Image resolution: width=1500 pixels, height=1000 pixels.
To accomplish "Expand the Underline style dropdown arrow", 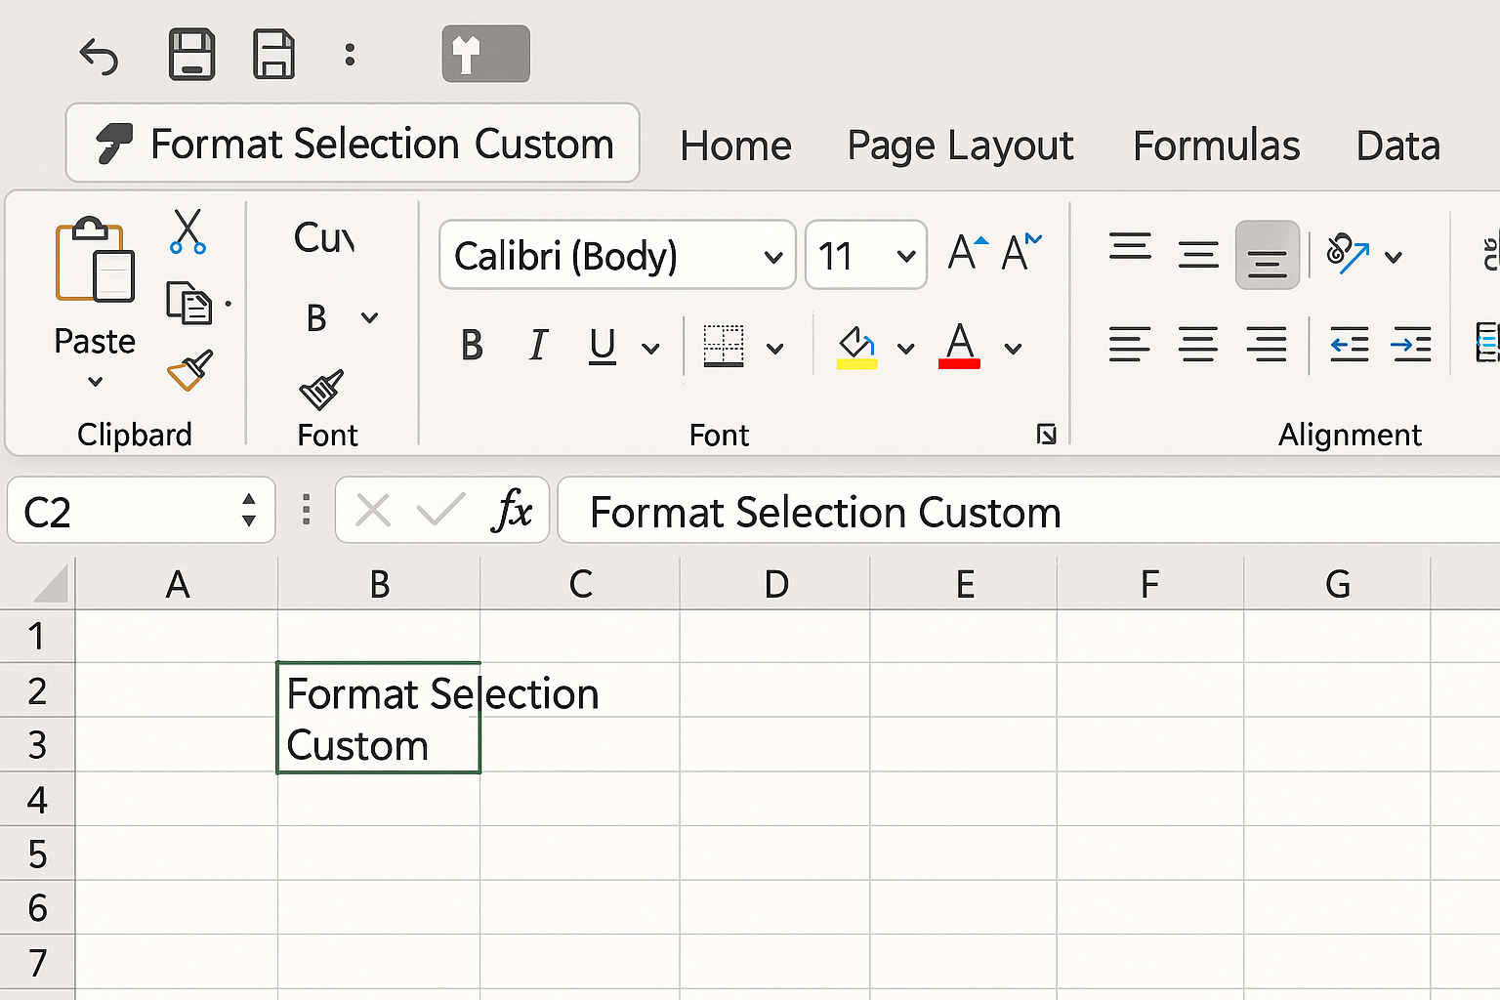I will point(651,349).
